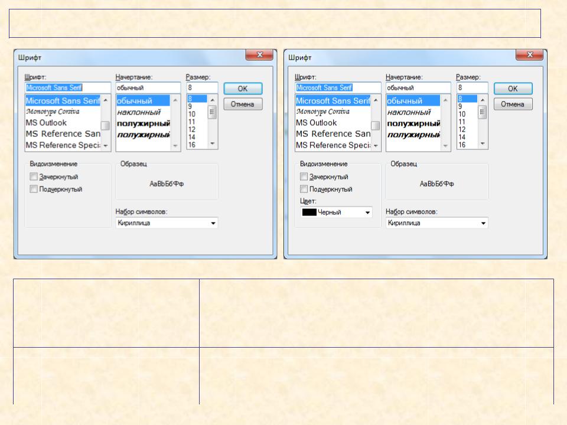Choose Microsoft Sans Serif in right font list

pyautogui.click(x=333, y=101)
